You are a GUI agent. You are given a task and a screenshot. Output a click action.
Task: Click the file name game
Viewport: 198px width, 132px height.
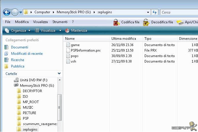tap(75, 45)
